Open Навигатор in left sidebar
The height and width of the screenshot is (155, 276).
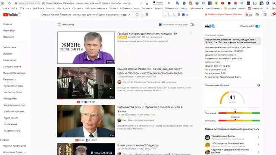pos(9,31)
